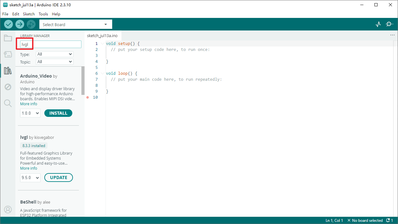Open the Serial Monitor
This screenshot has height=224, width=398.
390,24
